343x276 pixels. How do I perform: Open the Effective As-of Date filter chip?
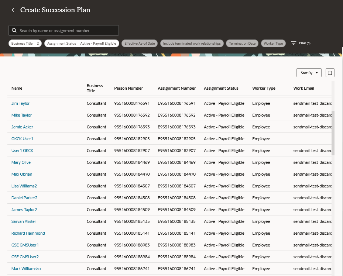pos(140,43)
